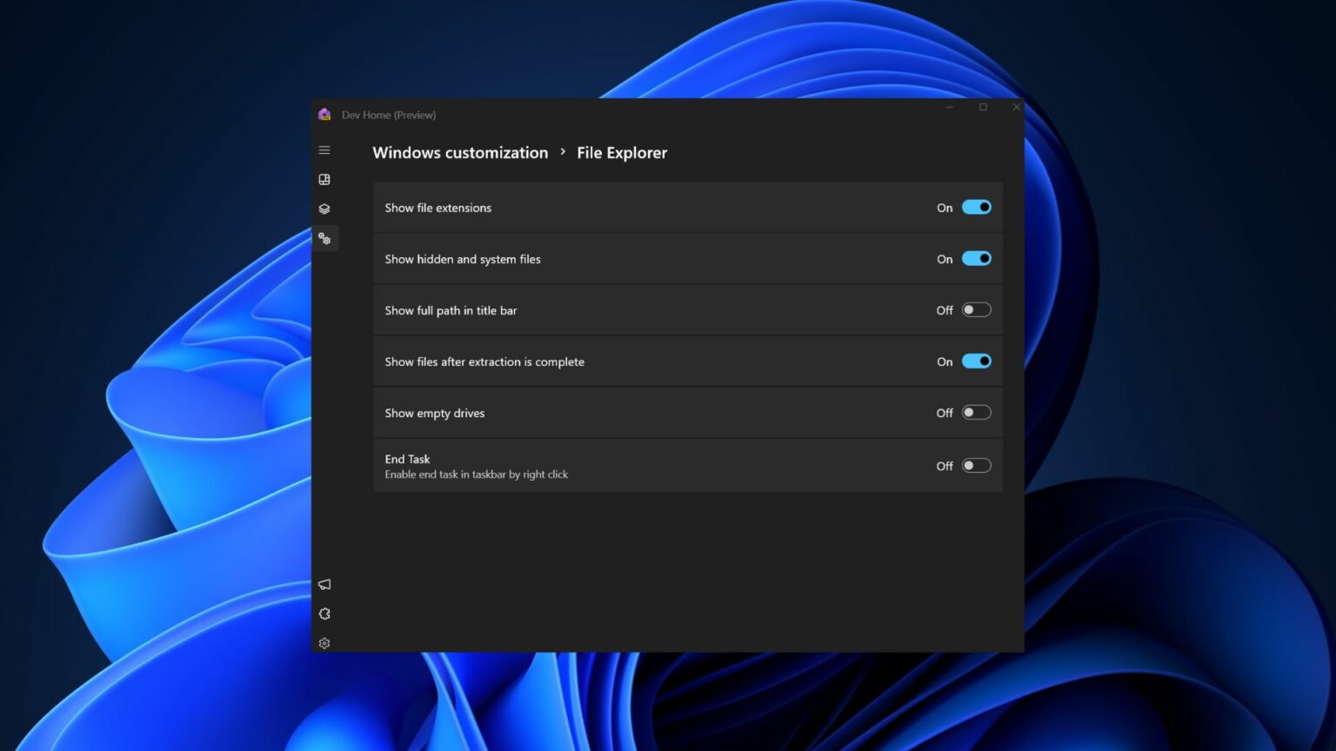Screen dimensions: 1336x751
Task: Select the End Task settings row
Action: tap(687, 465)
